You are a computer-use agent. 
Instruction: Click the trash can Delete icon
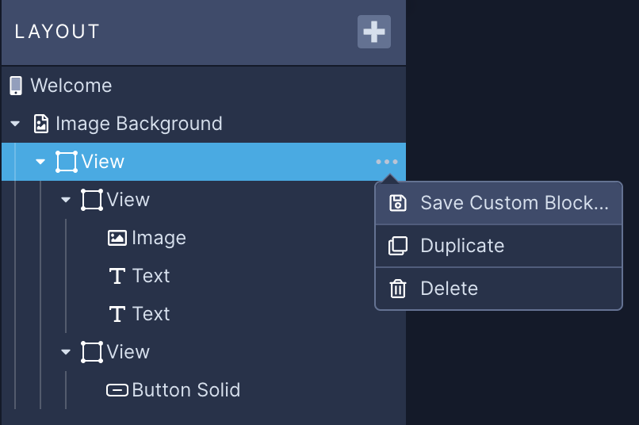[398, 289]
